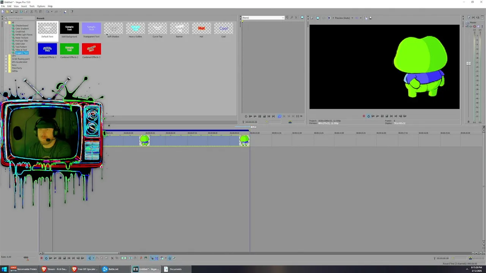Play the trimmer from start
The width and height of the screenshot is (486, 273).
pyautogui.click(x=251, y=116)
